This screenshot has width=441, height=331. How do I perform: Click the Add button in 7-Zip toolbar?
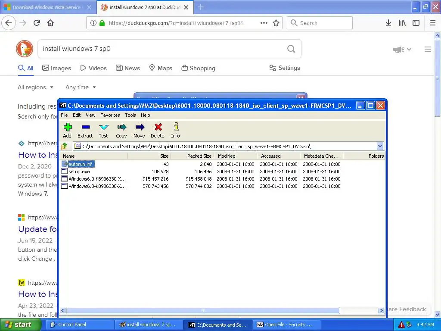[68, 130]
